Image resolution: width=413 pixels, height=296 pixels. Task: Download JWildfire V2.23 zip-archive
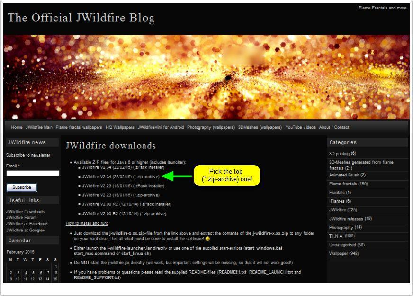click(121, 195)
